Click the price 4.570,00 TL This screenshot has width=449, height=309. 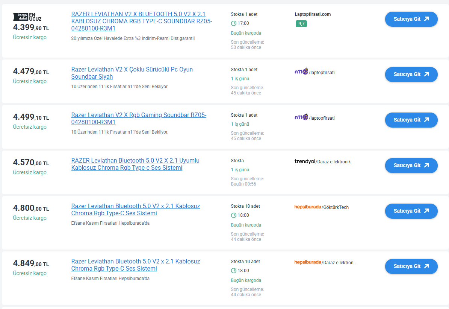click(31, 162)
